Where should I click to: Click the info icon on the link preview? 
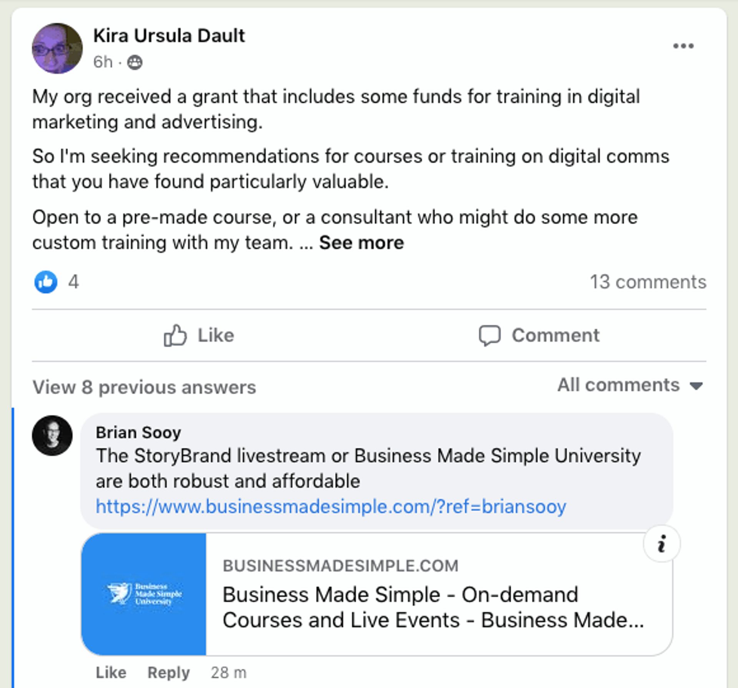coord(662,543)
